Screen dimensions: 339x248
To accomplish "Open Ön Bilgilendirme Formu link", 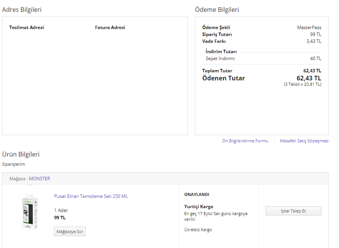I will click(245, 141).
